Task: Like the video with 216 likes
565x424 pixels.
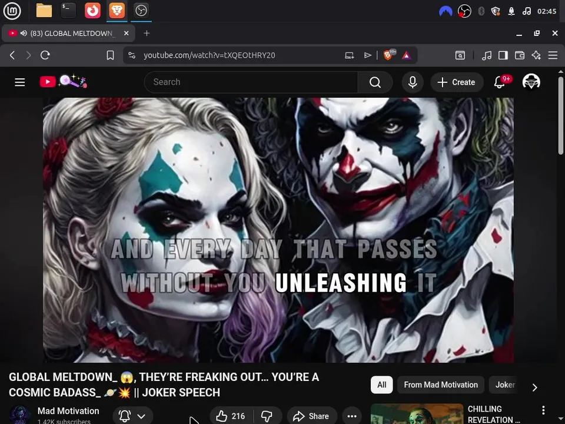Action: point(231,416)
